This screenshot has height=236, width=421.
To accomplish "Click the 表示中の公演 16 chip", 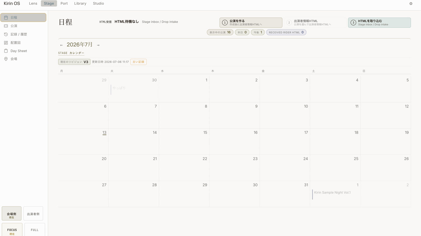I will click(220, 32).
